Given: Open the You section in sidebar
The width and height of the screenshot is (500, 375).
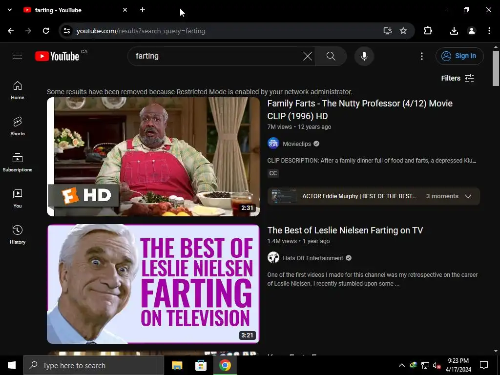Looking at the screenshot, I should 18,198.
